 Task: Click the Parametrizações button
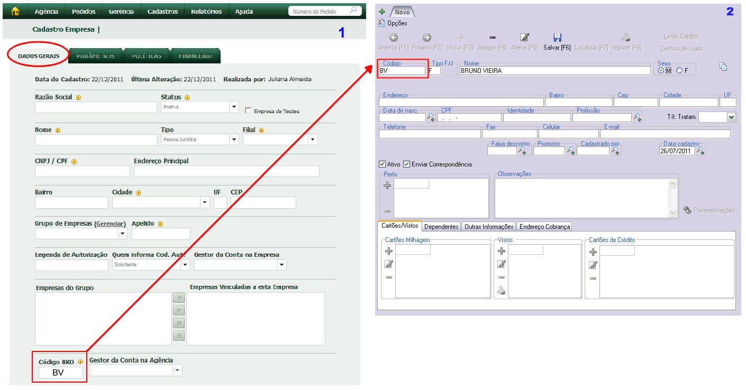[x=709, y=210]
